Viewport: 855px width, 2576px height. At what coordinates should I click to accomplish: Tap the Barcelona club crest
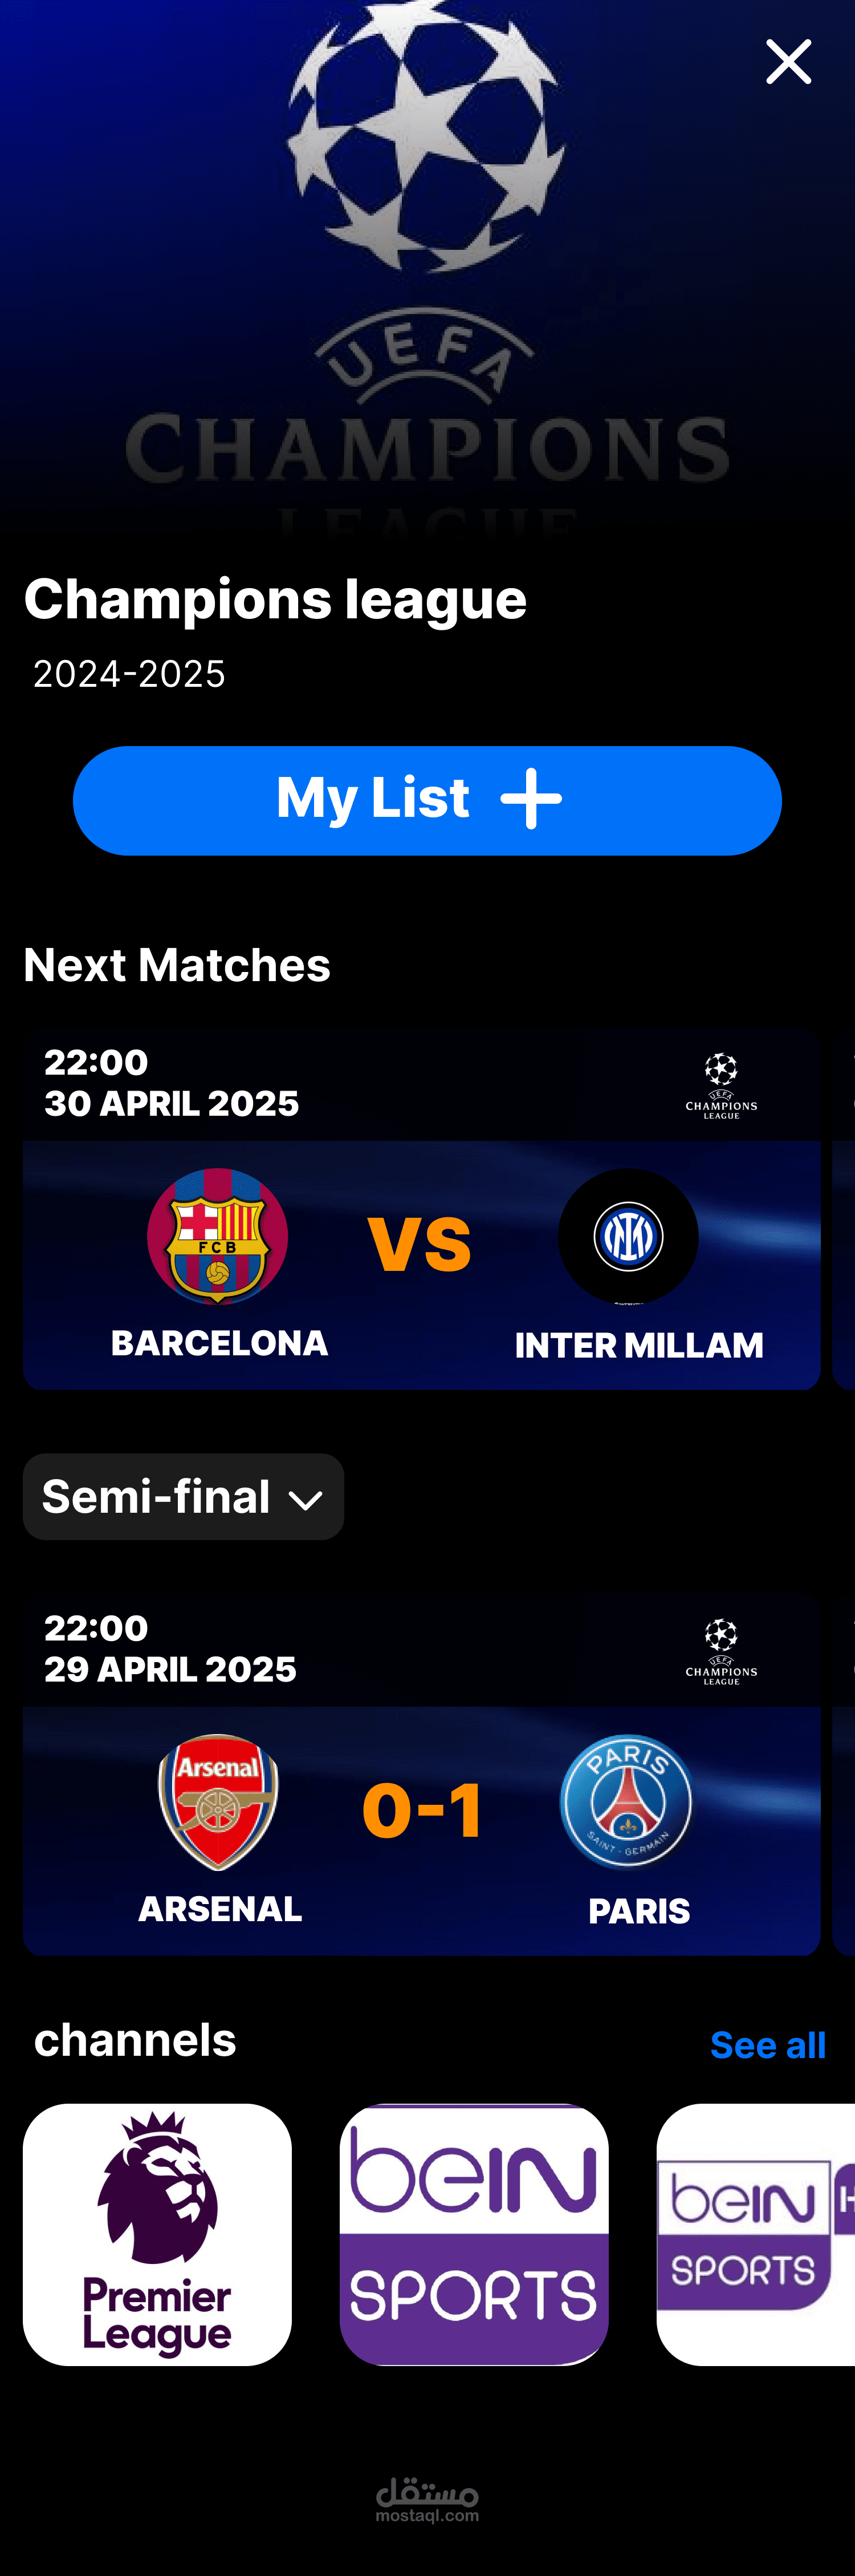[218, 1236]
